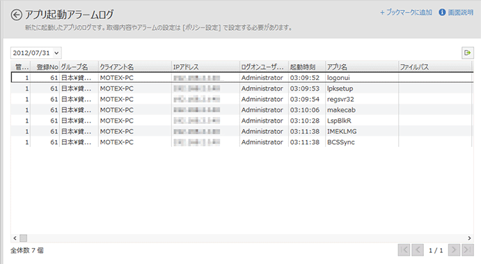
Task: Click the horizontal scrollbar right arrow
Action: click(x=469, y=238)
